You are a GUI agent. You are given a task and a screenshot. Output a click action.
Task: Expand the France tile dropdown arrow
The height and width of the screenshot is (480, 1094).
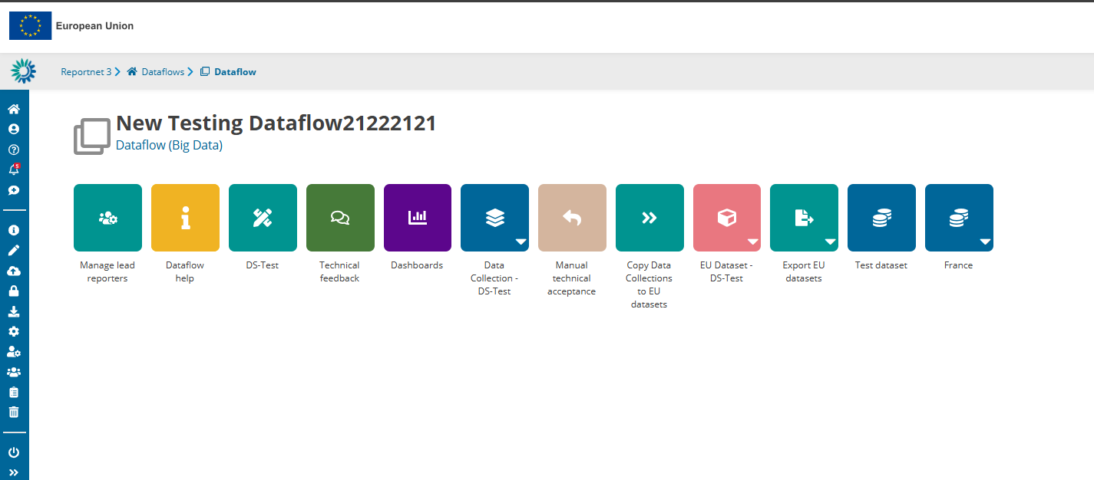(x=985, y=242)
